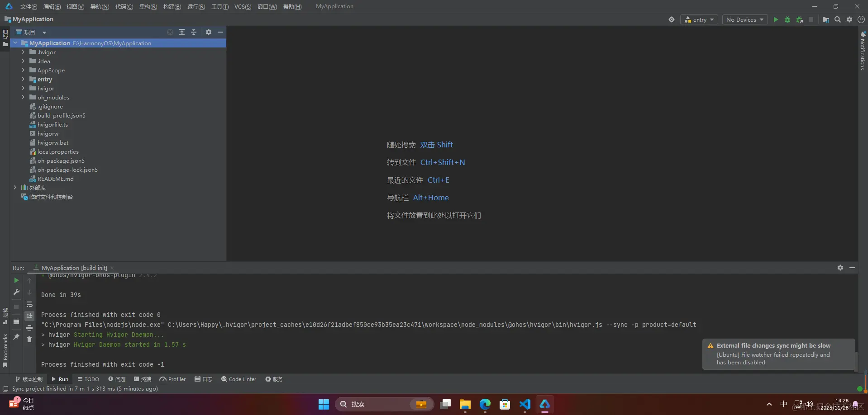
Task: Collapse the MyApplication root node
Action: tap(15, 43)
